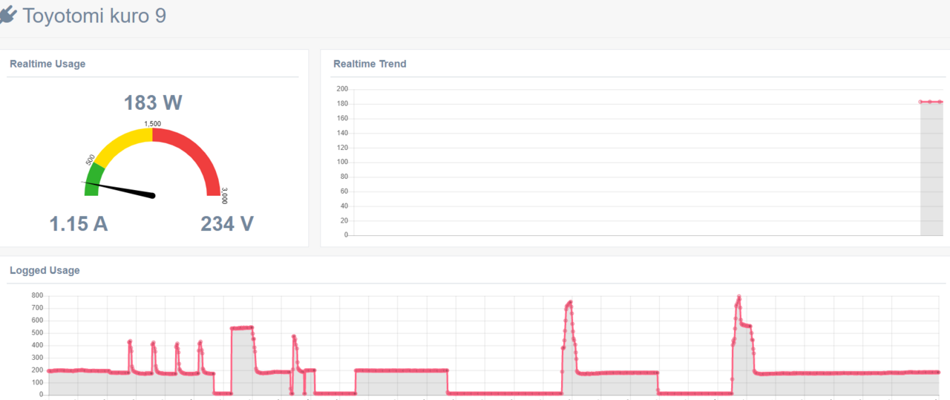This screenshot has width=950, height=400.
Task: Click the 1,500 label atop the gauge
Action: 152,124
